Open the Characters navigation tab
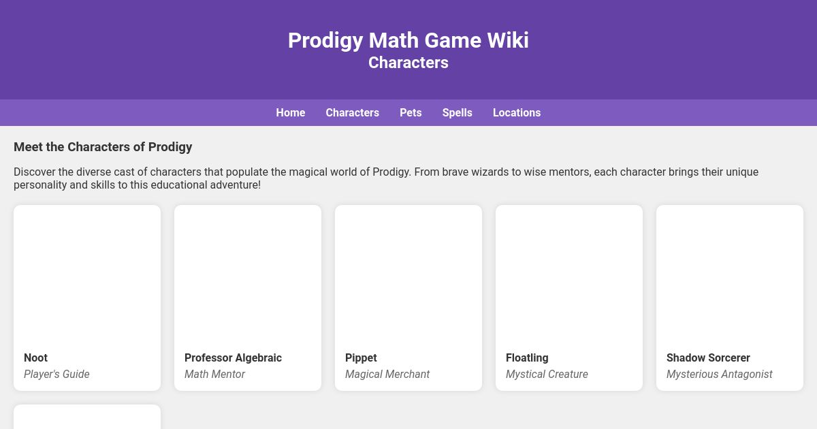Screen dimensions: 817x429 [x=352, y=112]
